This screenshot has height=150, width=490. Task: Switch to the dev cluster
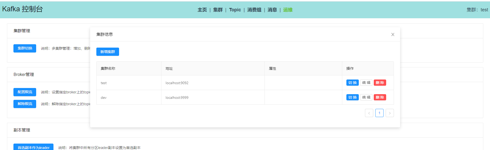tap(352, 97)
